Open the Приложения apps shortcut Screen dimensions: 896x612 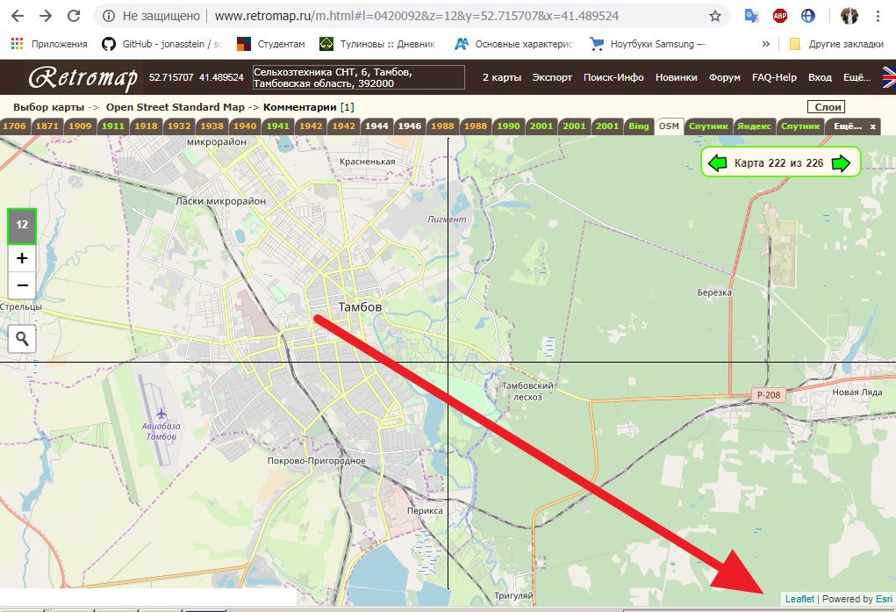[49, 44]
